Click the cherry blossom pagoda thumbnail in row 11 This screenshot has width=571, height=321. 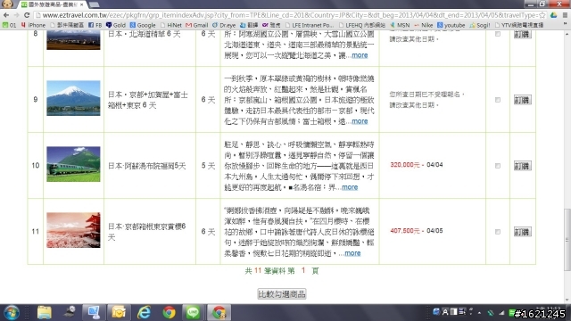(x=73, y=230)
